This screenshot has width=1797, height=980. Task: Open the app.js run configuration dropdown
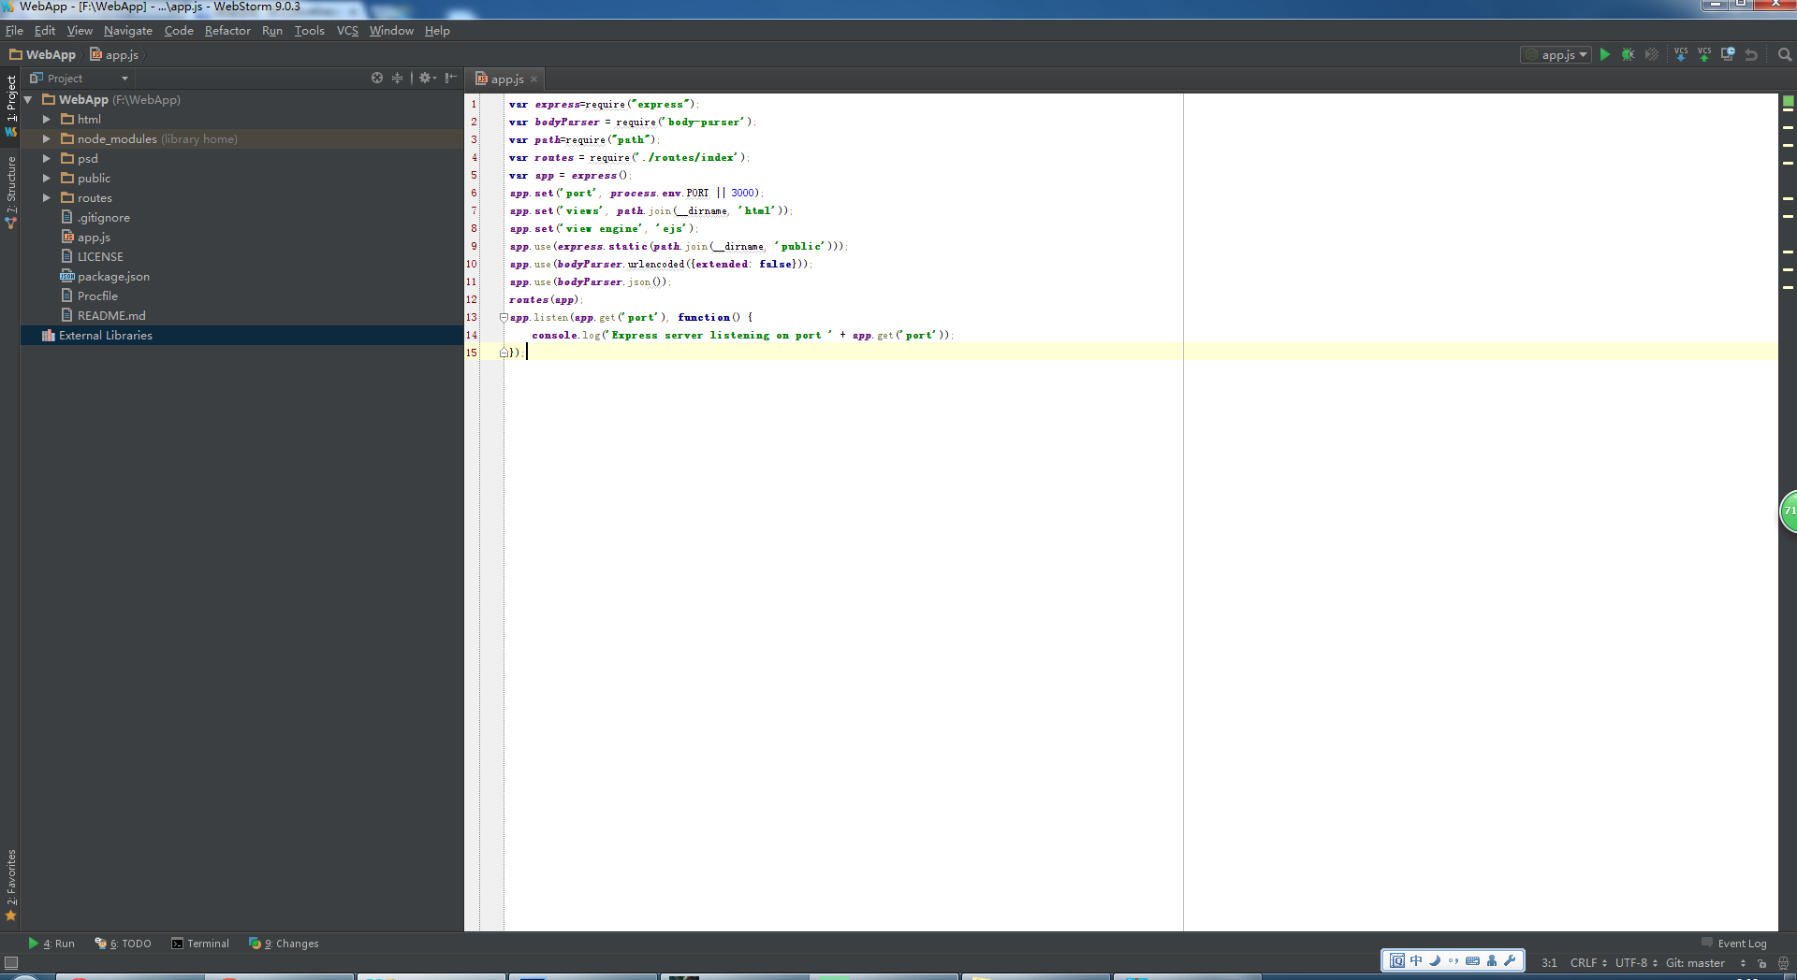pyautogui.click(x=1556, y=55)
